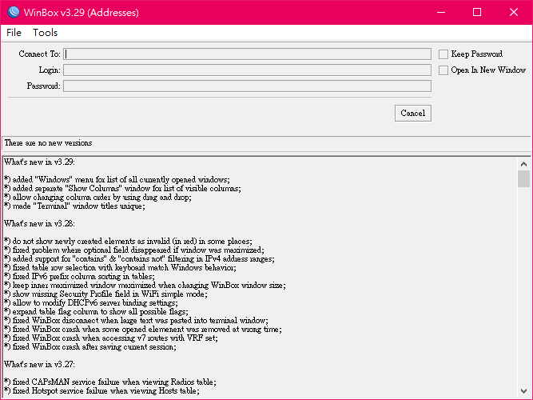Click the 'crash when some opened element removed' line
533x400 pixels.
pos(143,330)
